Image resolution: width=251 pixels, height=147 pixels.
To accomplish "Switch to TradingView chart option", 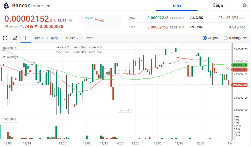I will (x=226, y=38).
